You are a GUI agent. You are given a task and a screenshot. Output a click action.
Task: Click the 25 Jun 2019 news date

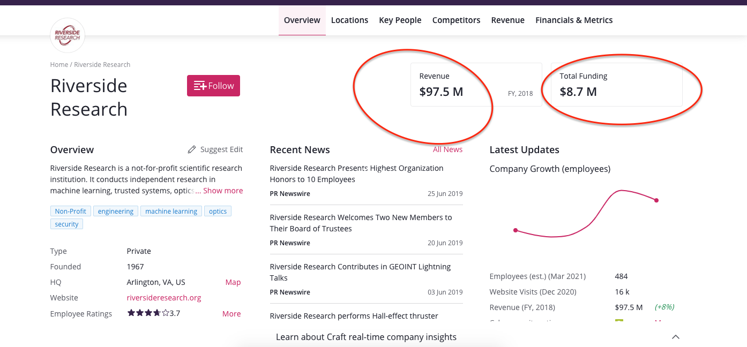coord(445,194)
